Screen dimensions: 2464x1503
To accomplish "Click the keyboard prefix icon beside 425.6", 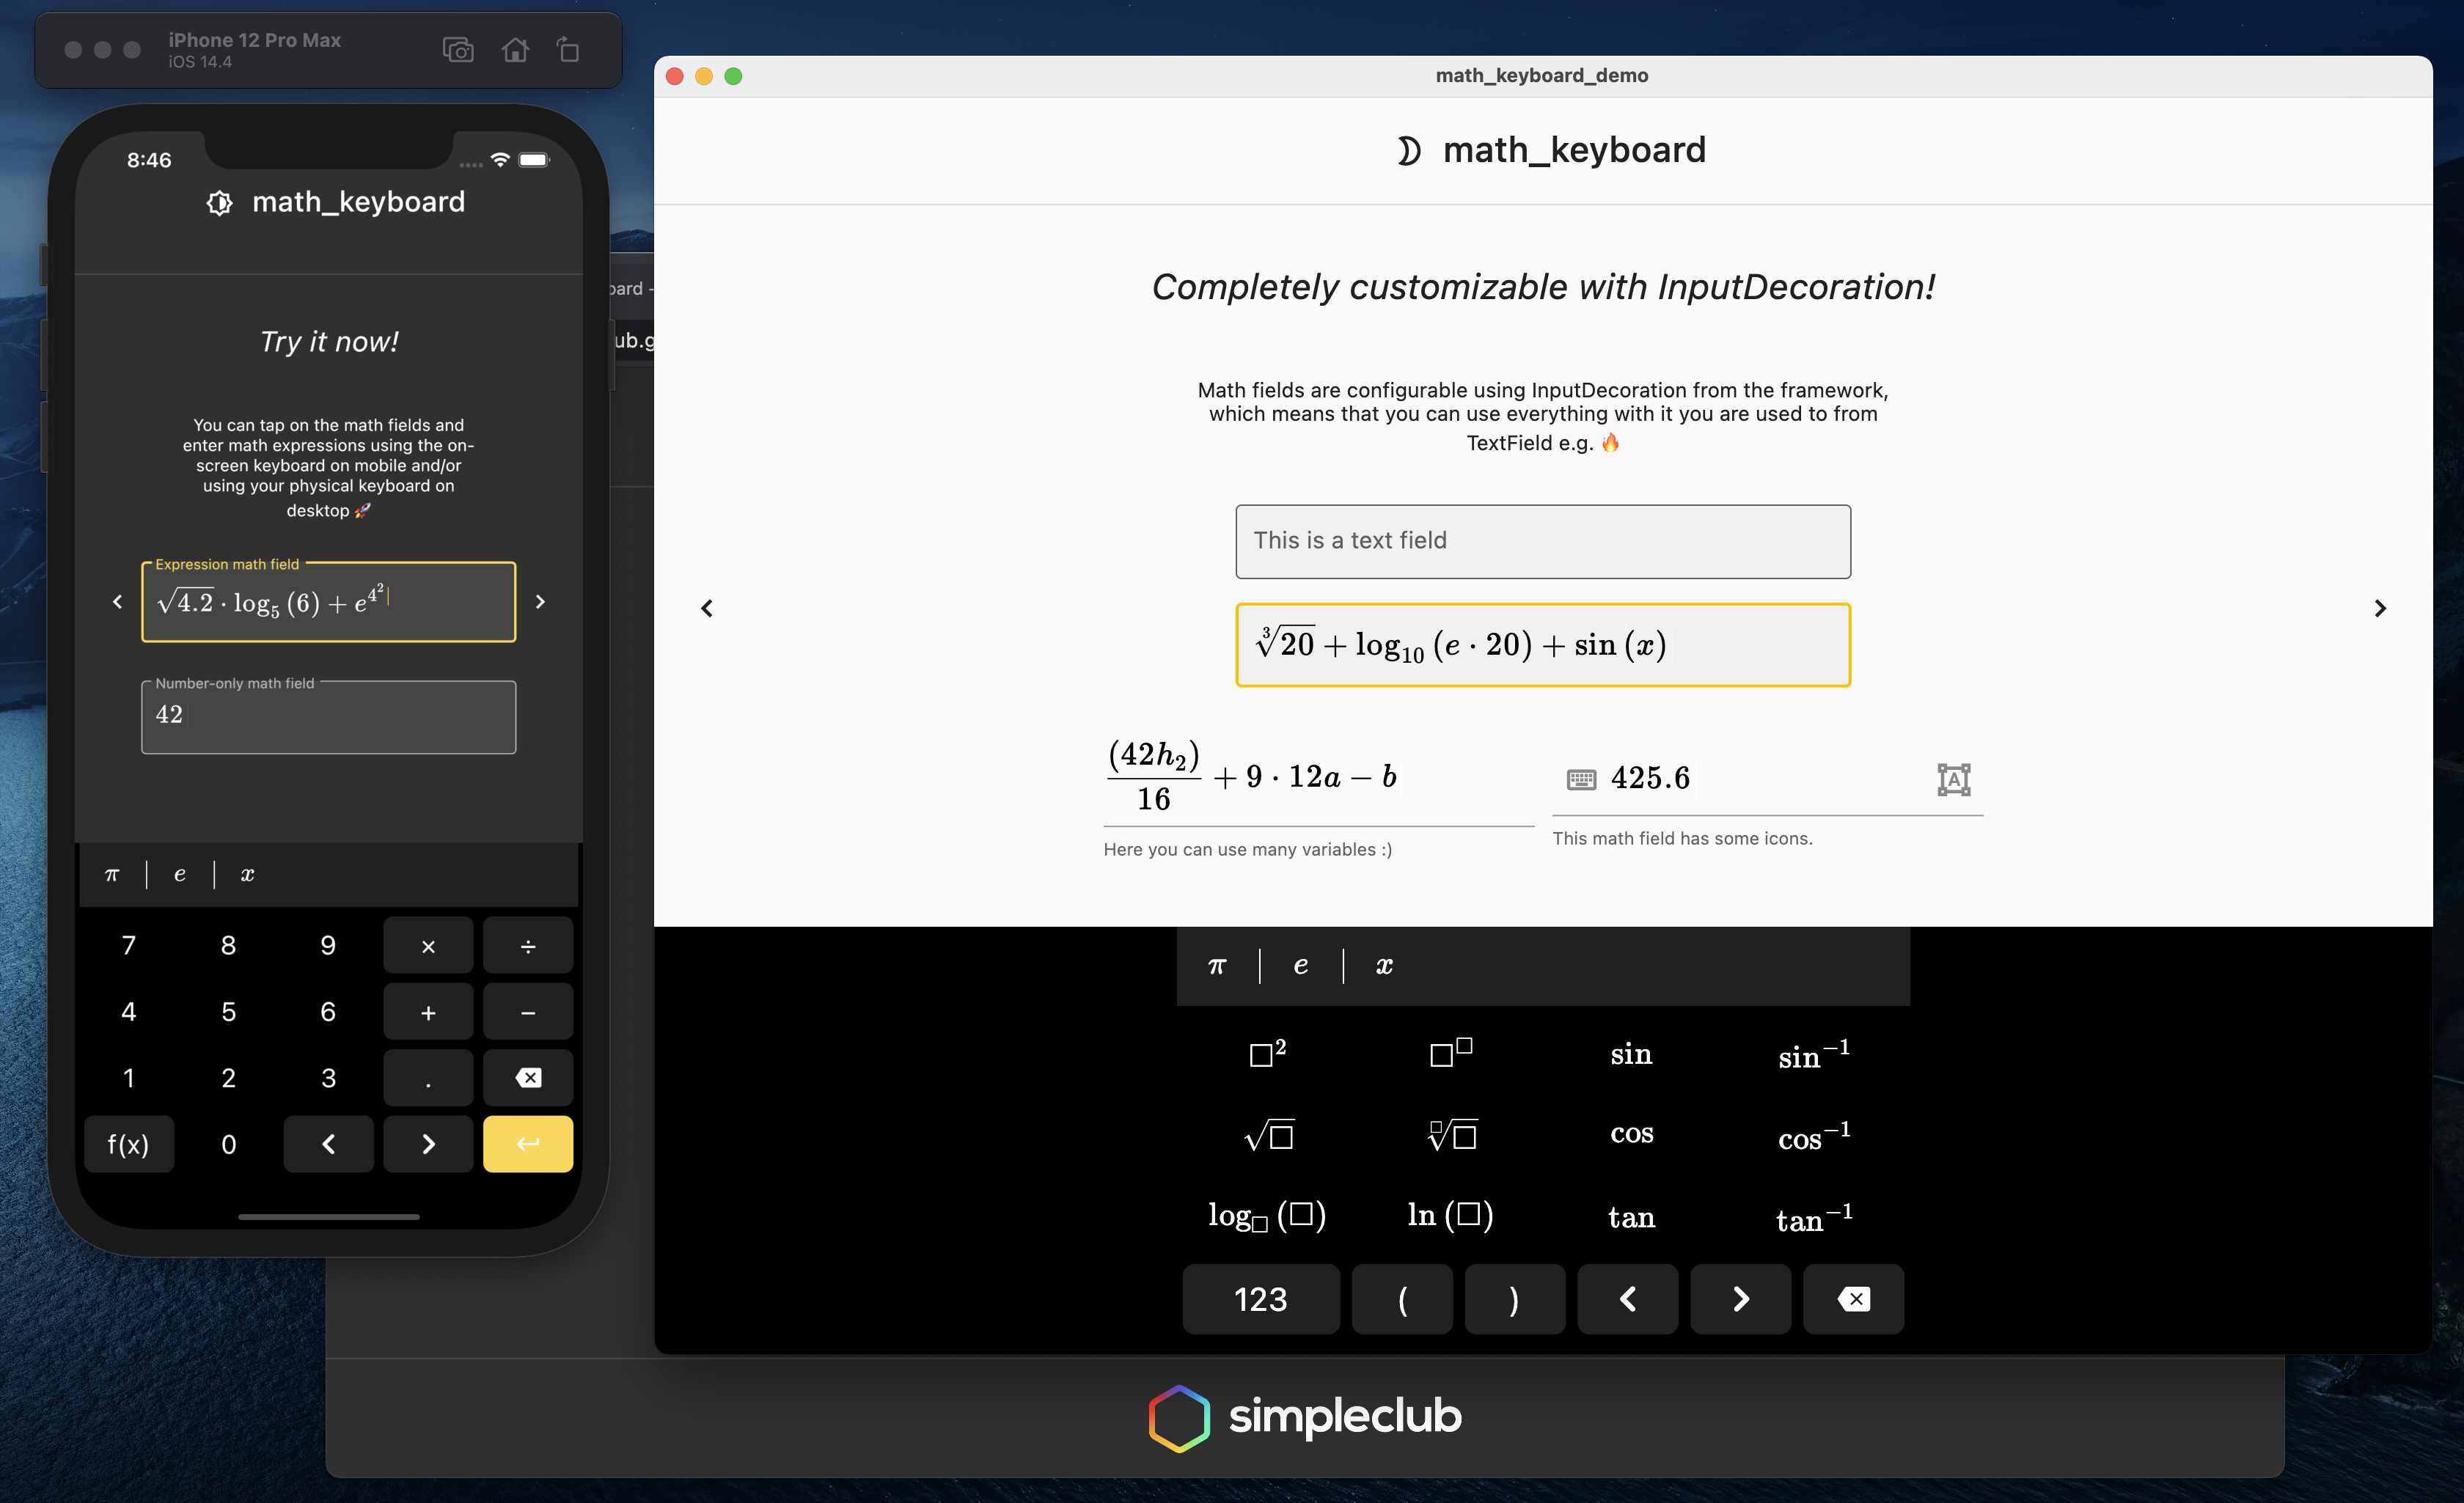I will (x=1581, y=779).
